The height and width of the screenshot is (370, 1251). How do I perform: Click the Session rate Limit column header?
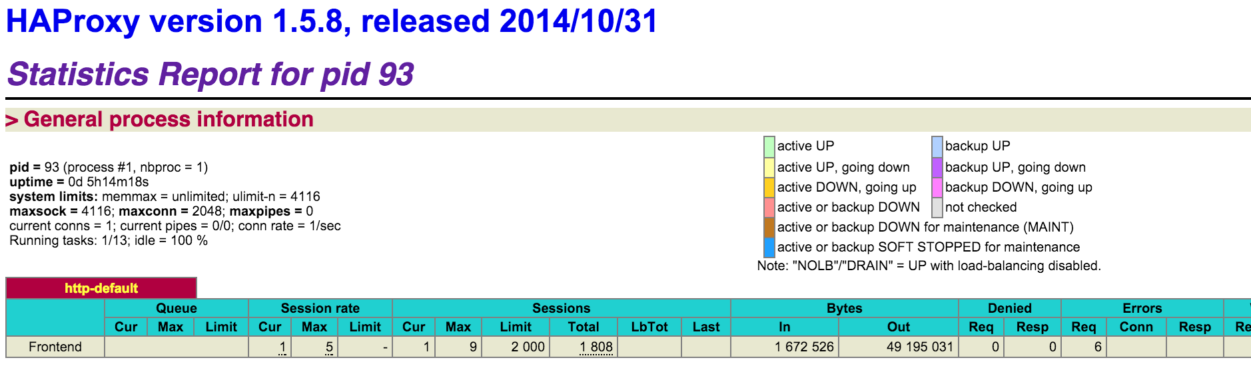365,327
